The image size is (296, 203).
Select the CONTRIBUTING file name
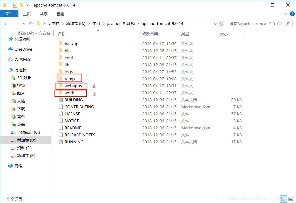coord(79,107)
